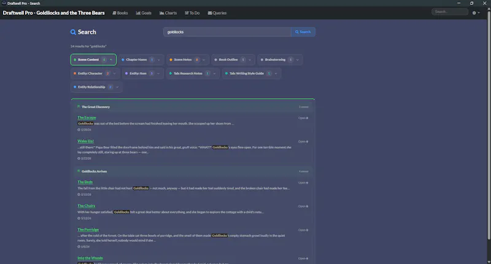Screen dimensions: 491x264
Task: Click the clock icon under The Escape snippet
Action: coord(79,130)
